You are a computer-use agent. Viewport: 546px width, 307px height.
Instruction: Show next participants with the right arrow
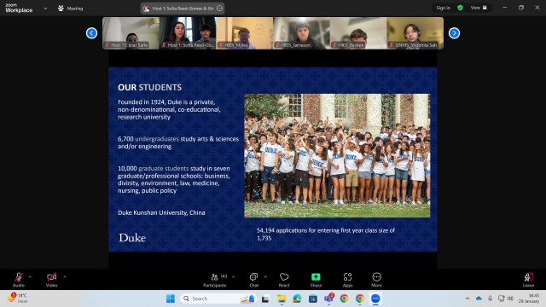(454, 33)
